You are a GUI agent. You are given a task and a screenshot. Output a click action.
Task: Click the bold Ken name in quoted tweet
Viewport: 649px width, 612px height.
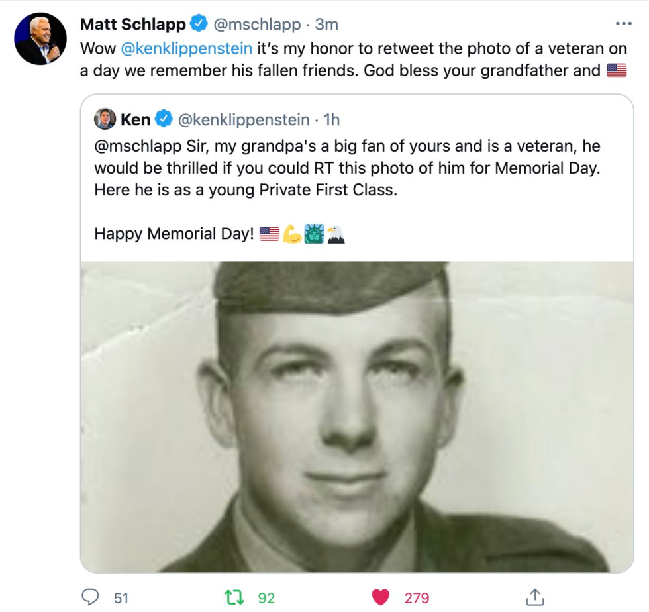(135, 119)
